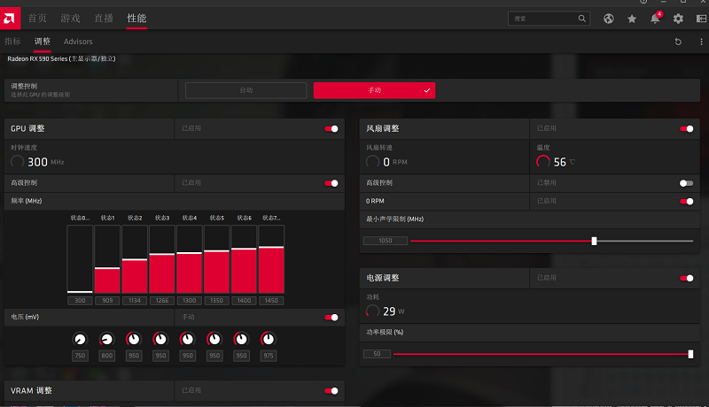Viewport: 709px width, 407px height.
Task: Toggle 电源调整 enabled switch
Action: point(686,278)
